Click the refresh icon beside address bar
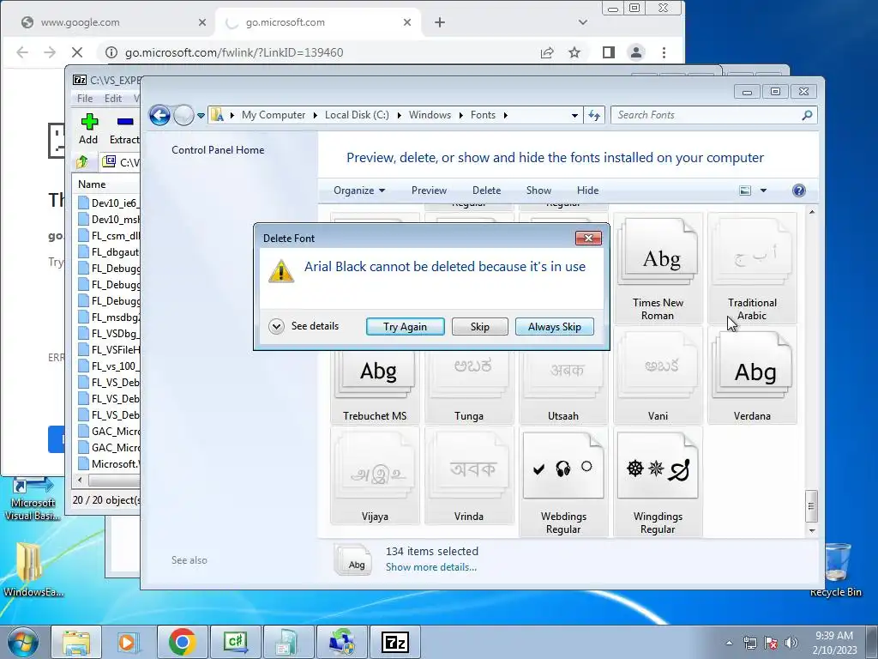Image resolution: width=878 pixels, height=659 pixels. click(x=594, y=116)
